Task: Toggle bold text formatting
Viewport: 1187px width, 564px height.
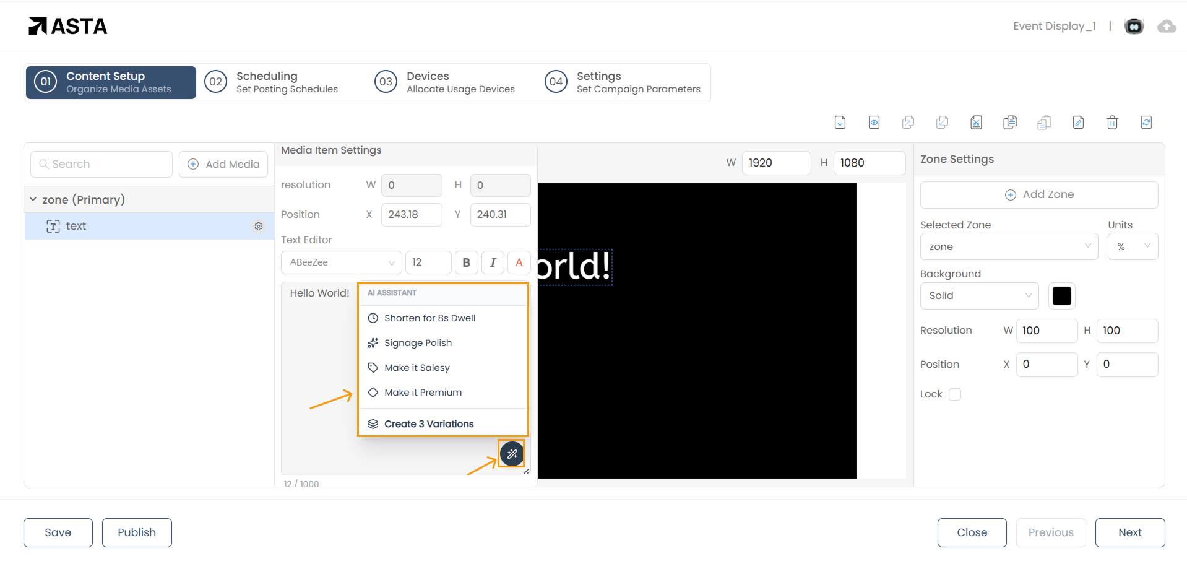Action: pyautogui.click(x=467, y=262)
